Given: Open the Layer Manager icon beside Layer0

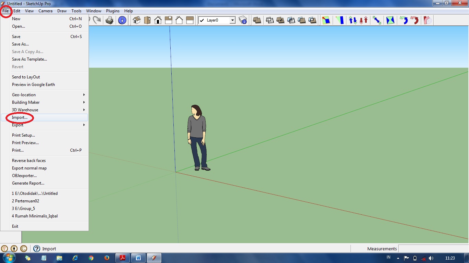Looking at the screenshot, I should 243,20.
